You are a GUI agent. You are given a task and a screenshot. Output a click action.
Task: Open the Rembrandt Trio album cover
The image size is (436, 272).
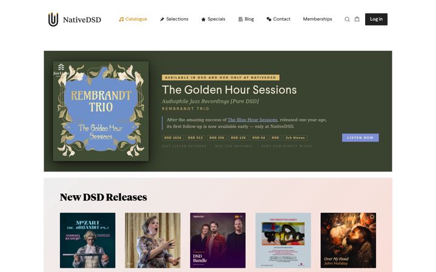(x=101, y=111)
